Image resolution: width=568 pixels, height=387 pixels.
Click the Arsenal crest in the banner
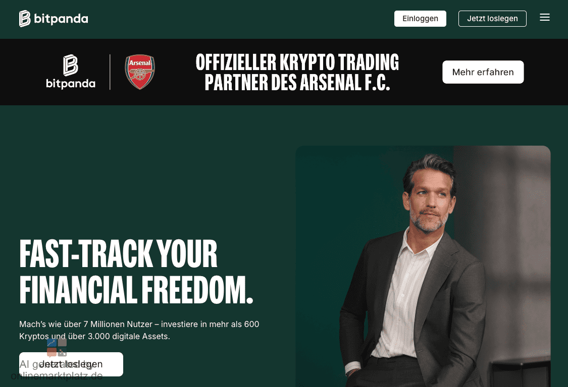[x=140, y=72]
